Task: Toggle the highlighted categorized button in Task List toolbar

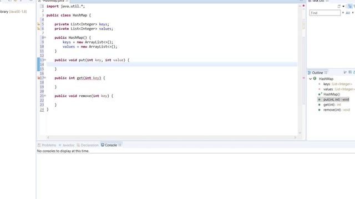Action: 350,6
